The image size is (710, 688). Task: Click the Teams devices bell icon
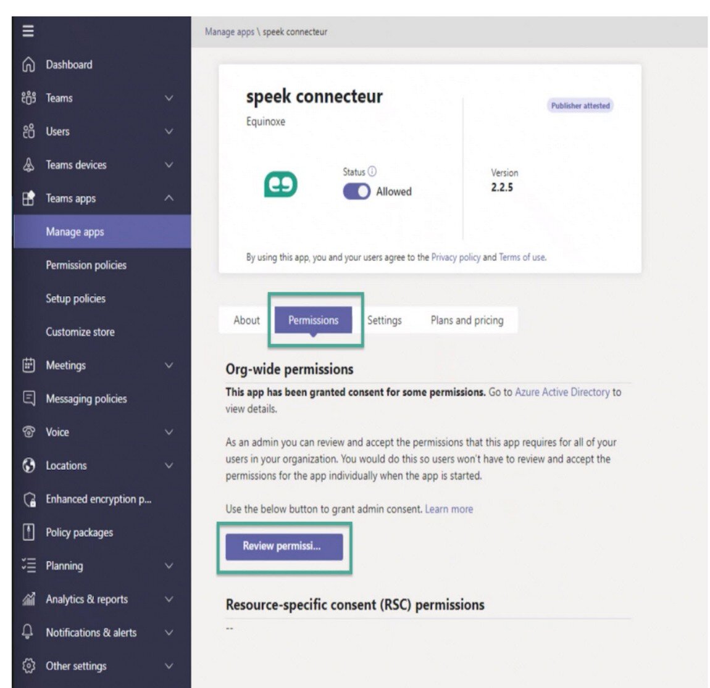point(28,165)
